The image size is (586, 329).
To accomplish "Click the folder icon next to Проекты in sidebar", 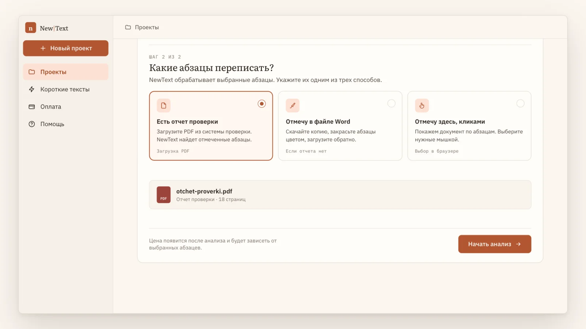I will 32,72.
